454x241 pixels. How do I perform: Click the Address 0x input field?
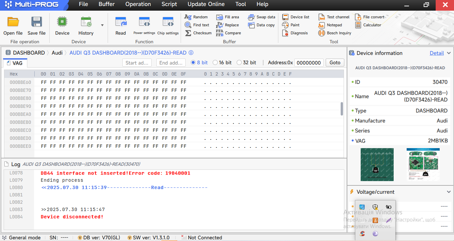point(309,63)
